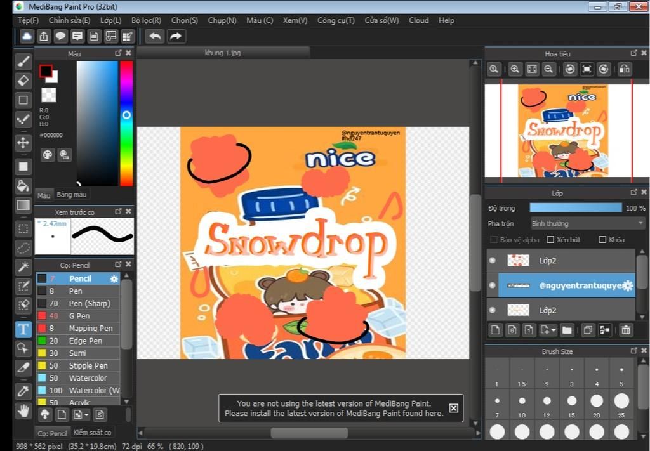This screenshot has width=650, height=451.
Task: Select the Brush tool in left toolbar
Action: pyautogui.click(x=23, y=62)
